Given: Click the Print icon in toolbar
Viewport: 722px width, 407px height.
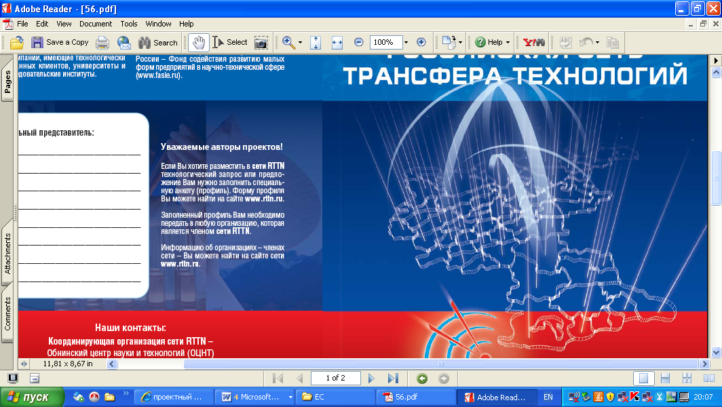Looking at the screenshot, I should 102,42.
